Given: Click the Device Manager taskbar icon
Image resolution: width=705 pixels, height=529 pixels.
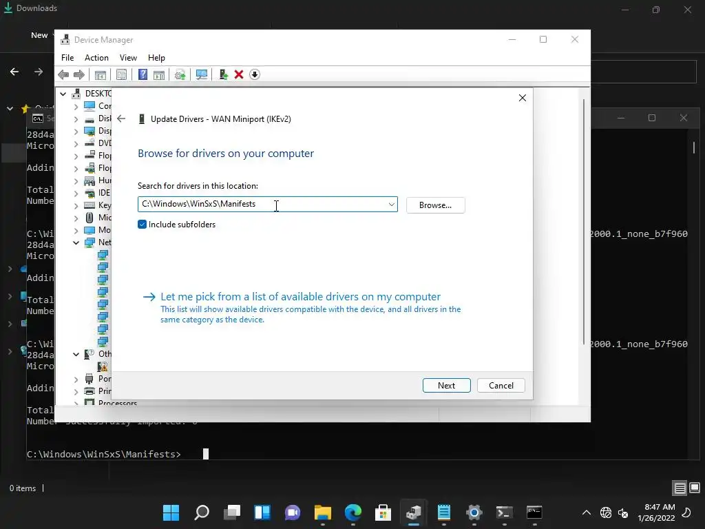Looking at the screenshot, I should [414, 512].
